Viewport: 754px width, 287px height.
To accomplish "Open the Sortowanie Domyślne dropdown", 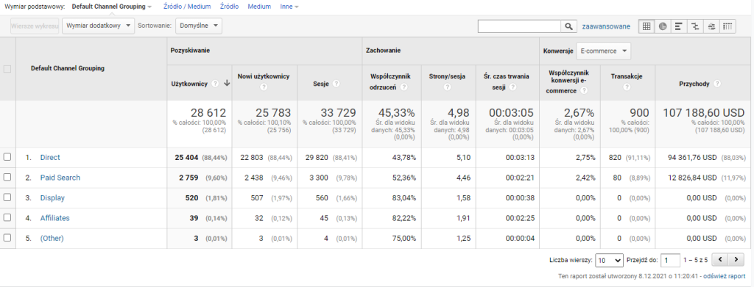I will pos(199,26).
